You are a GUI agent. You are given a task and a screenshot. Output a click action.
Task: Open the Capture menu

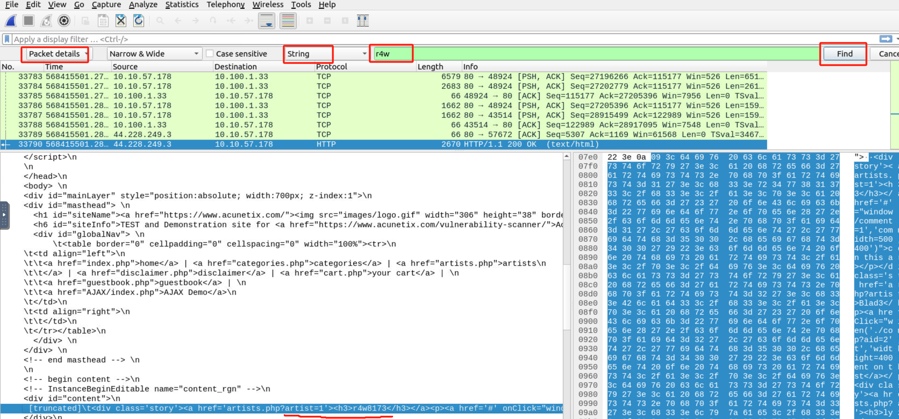[x=106, y=5]
